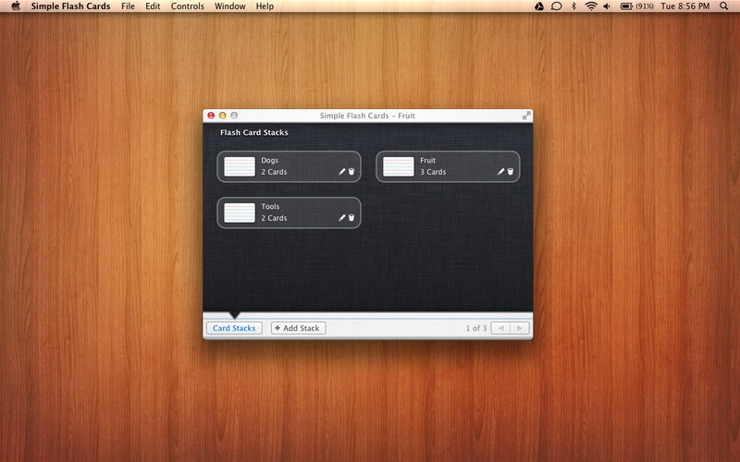Screen dimensions: 740x462
Task: Delete the Fruit stack using trash icon
Action: pyautogui.click(x=511, y=172)
